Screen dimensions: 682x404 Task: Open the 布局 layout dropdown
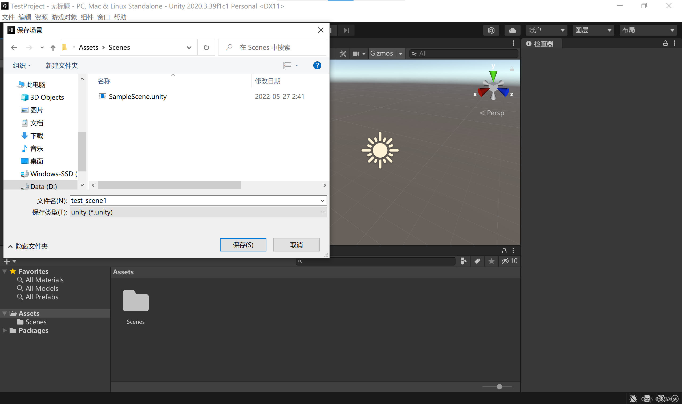coord(648,30)
